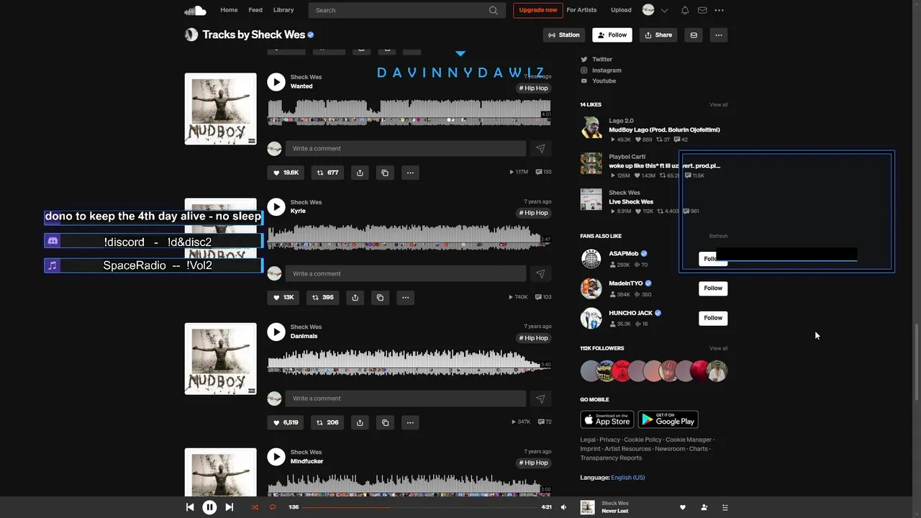This screenshot has width=921, height=518.
Task: Follow Sheck Wes from the header
Action: pyautogui.click(x=612, y=35)
